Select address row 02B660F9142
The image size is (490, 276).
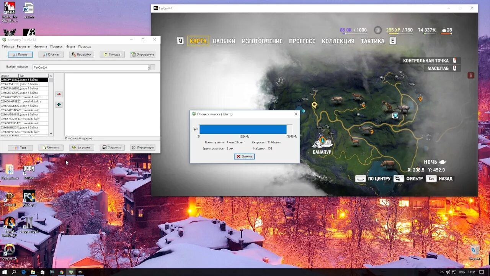pos(24,132)
